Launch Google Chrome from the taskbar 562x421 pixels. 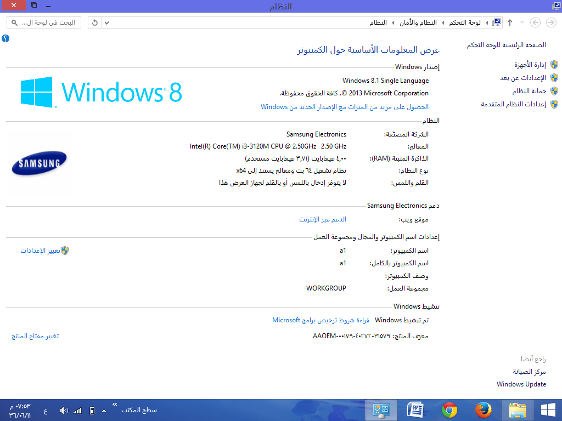[449, 410]
